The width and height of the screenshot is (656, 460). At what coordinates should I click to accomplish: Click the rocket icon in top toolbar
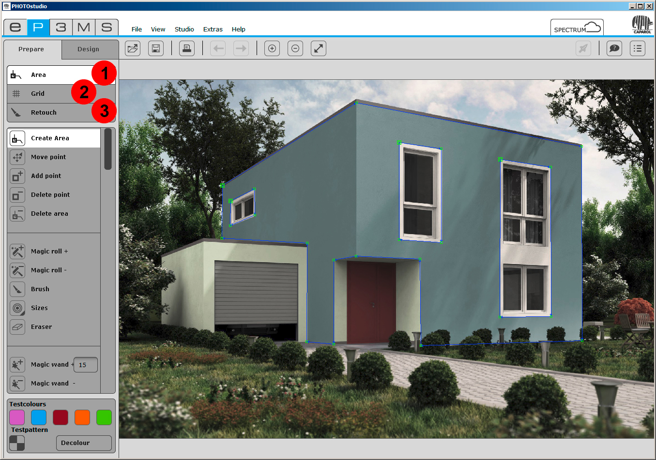coord(583,48)
